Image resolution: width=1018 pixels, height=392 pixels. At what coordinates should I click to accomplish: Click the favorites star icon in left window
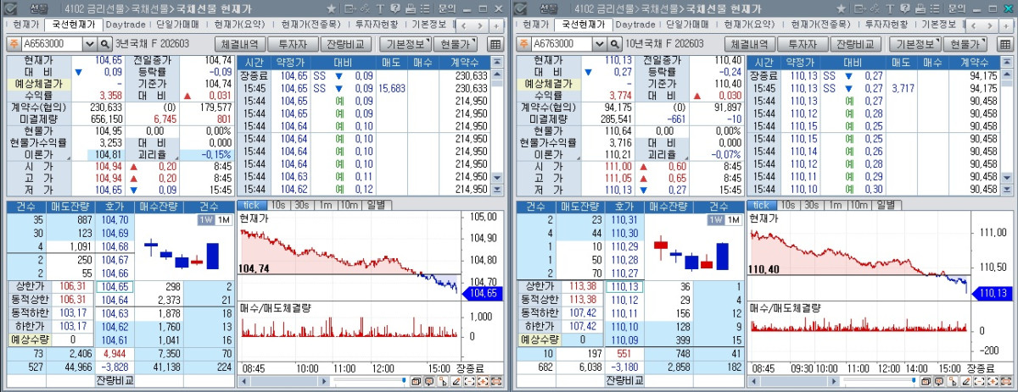coord(331,8)
